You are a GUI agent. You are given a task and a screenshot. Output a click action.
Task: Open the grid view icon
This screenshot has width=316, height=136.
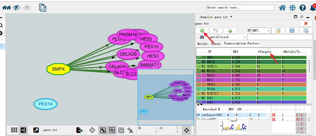tap(14, 130)
